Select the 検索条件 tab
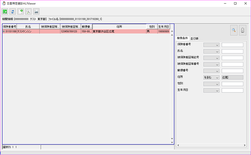The image size is (251, 155). coord(182,38)
